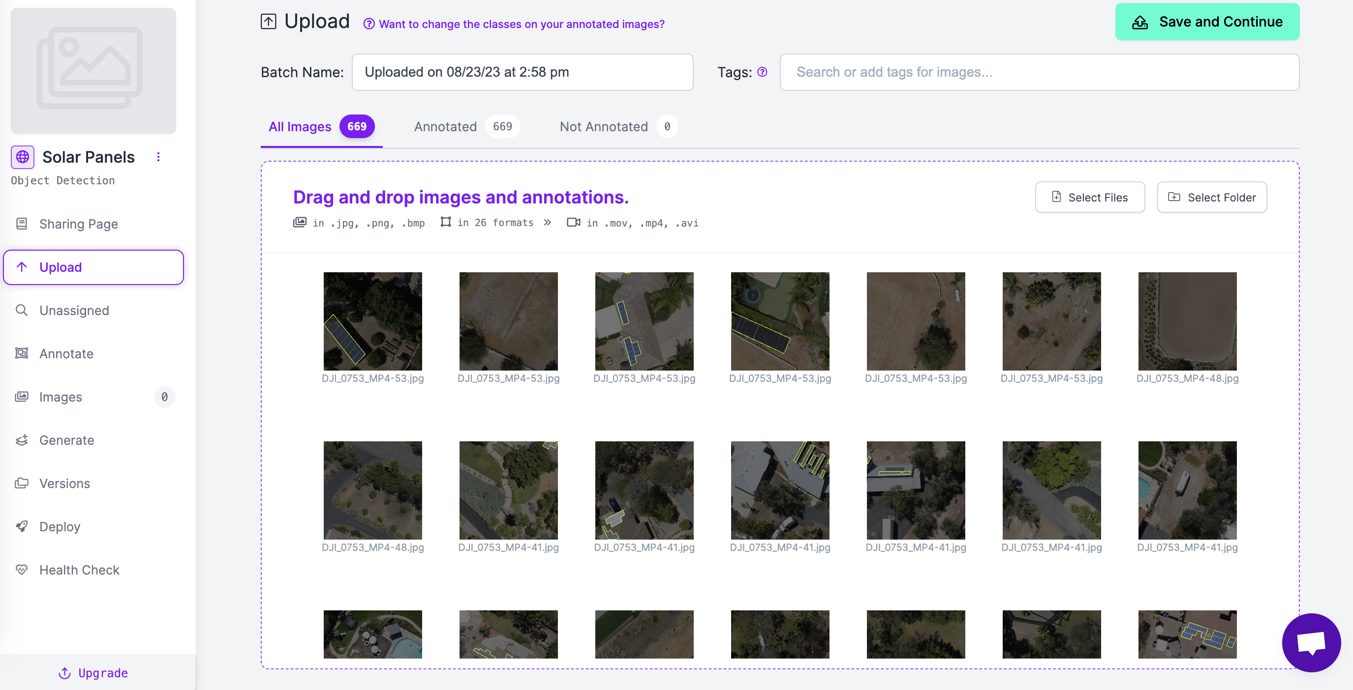Click the Health Check heart icon
Image resolution: width=1353 pixels, height=690 pixels.
[x=22, y=569]
